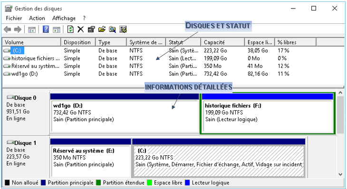Click the navy Partition principale legend swatch
347x189 pixels.
[x=43, y=183]
